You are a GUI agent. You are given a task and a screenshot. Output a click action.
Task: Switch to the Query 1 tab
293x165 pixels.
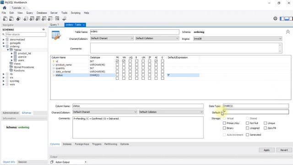54,25
